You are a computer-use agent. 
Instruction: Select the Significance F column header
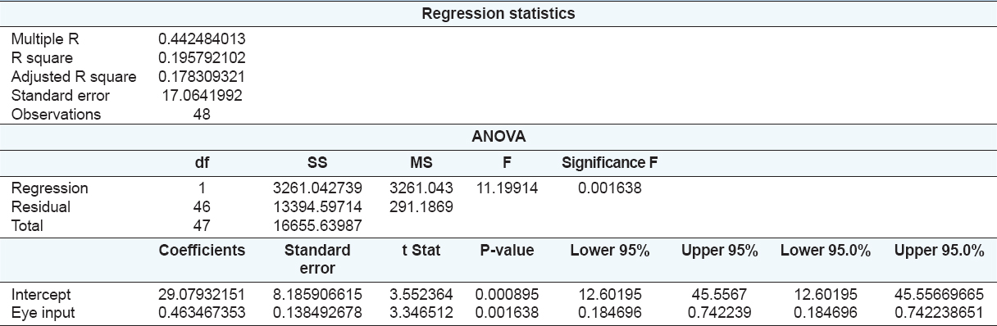(x=609, y=163)
